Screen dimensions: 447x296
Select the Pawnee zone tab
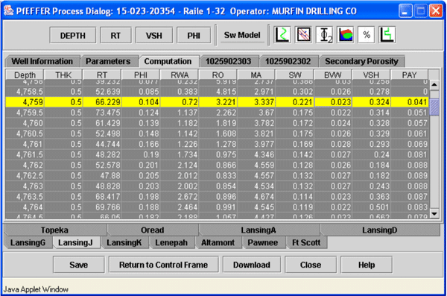pos(263,242)
